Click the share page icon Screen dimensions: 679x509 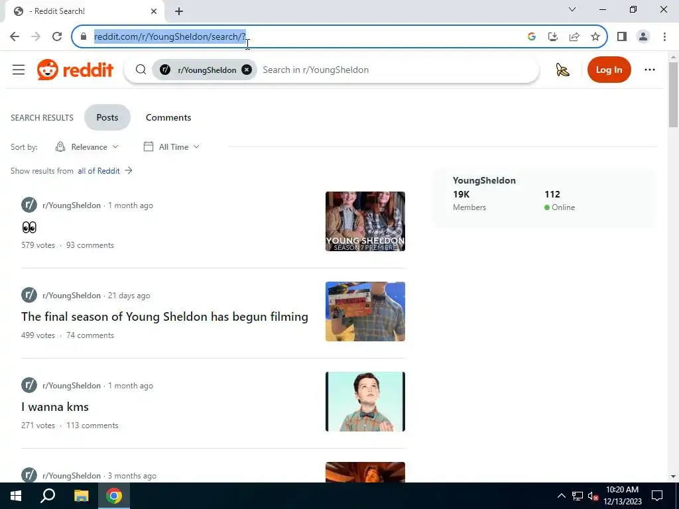574,37
